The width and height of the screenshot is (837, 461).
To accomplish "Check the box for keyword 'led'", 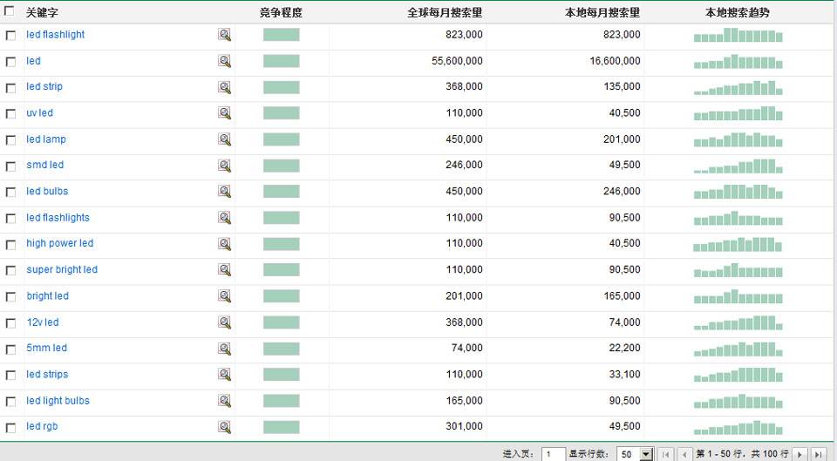I will click(x=10, y=62).
